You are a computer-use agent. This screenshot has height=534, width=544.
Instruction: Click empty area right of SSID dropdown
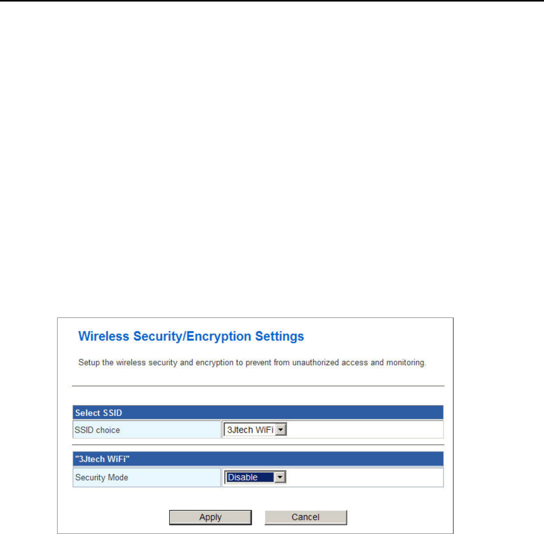pyautogui.click(x=364, y=430)
